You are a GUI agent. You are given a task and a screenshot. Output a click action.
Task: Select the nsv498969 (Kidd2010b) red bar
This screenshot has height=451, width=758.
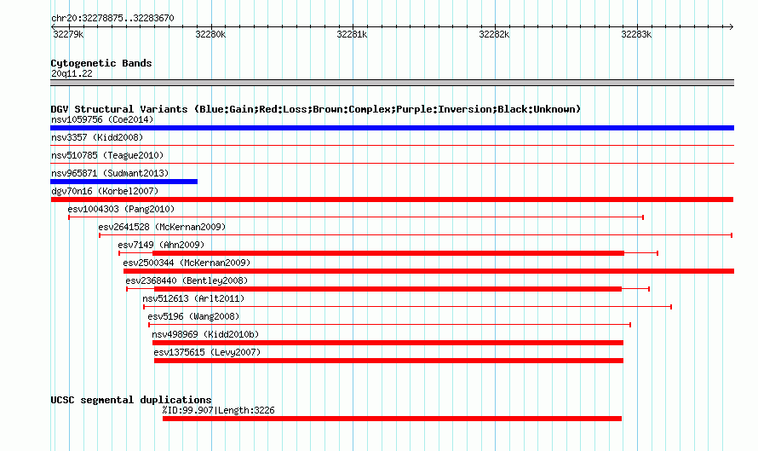pyautogui.click(x=388, y=343)
